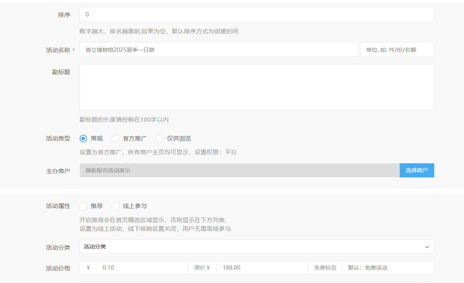Click the 活动名称 required field label

tap(58, 50)
